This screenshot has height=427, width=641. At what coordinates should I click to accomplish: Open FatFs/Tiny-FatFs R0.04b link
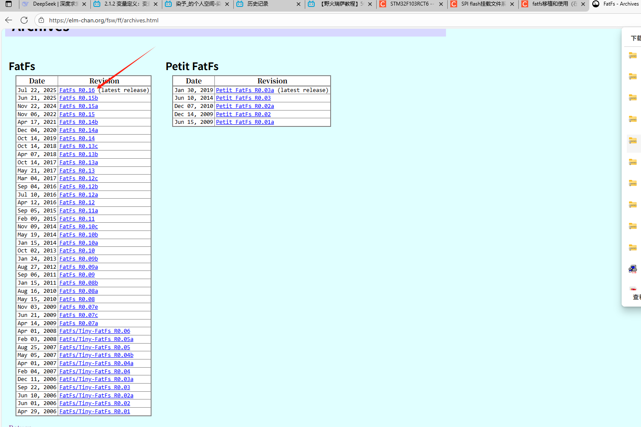[96, 355]
